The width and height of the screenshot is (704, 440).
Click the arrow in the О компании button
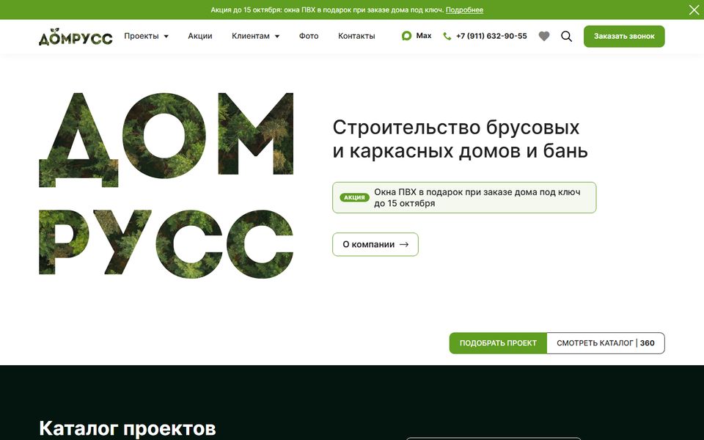[404, 245]
